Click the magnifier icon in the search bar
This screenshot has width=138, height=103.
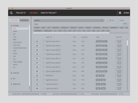(102, 20)
